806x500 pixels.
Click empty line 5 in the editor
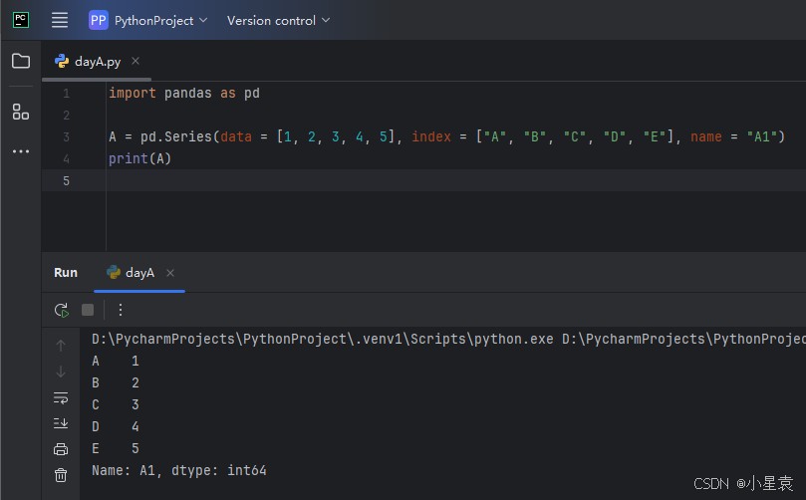(399, 180)
